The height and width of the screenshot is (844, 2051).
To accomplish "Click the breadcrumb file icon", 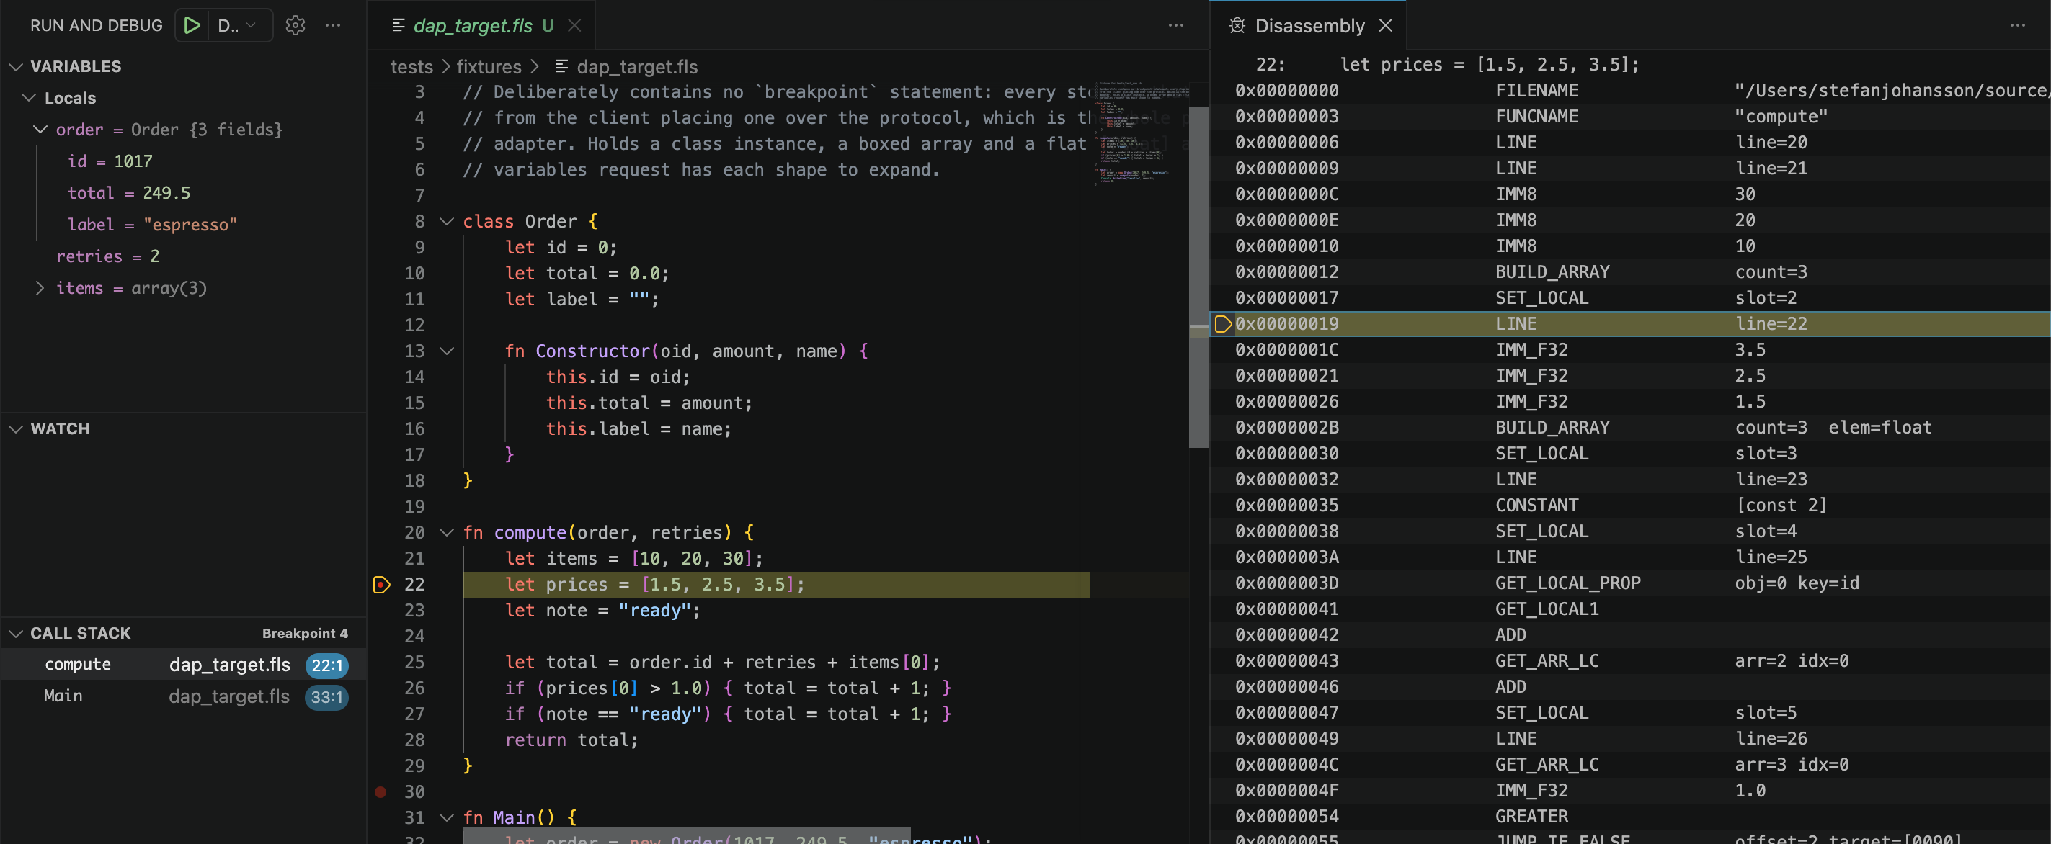I will [561, 67].
